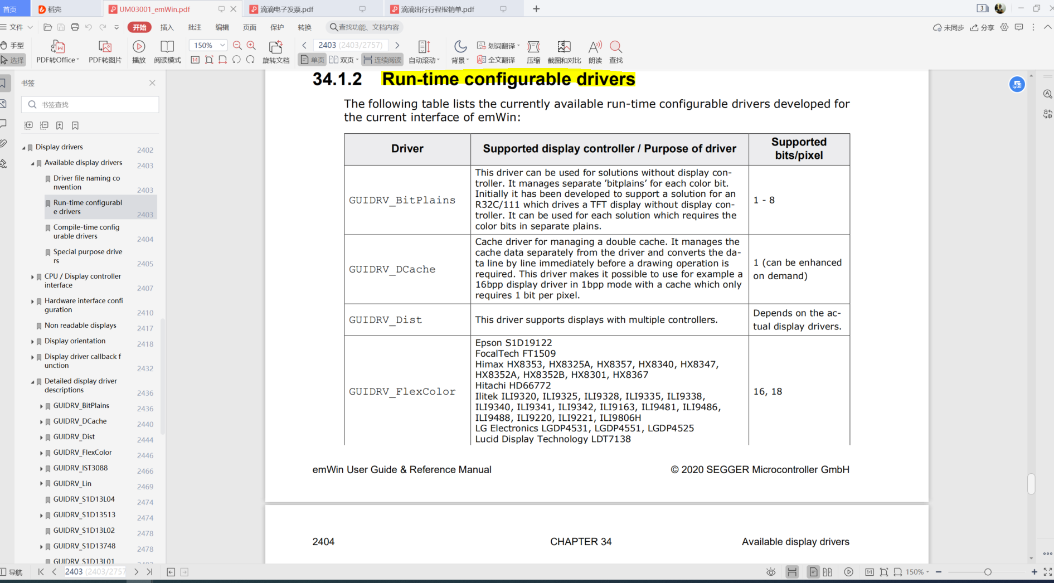1054x583 pixels.
Task: Click the status bar zoom out minus
Action: point(939,572)
